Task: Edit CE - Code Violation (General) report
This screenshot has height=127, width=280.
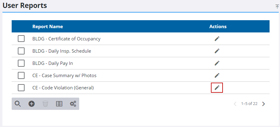Action: click(217, 88)
